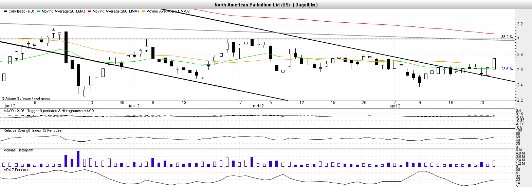Click the feb12 date axis label
Viewport: 532px width, 187px height.
click(x=134, y=106)
